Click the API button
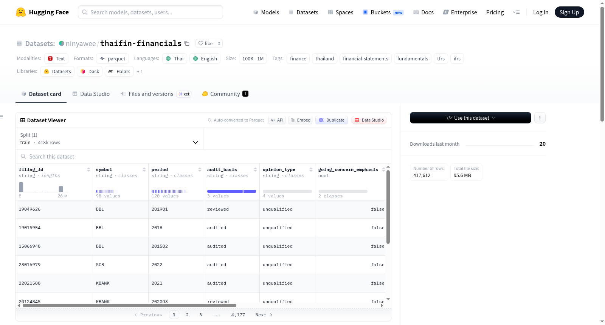The width and height of the screenshot is (605, 325). coord(277,120)
